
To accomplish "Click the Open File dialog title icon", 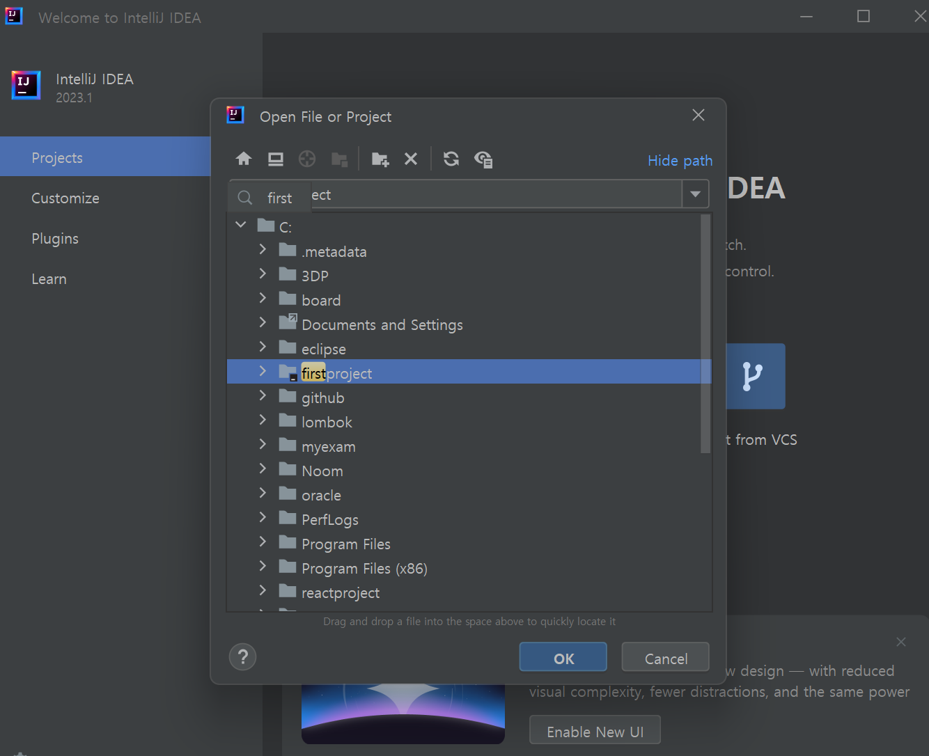I will coord(235,115).
